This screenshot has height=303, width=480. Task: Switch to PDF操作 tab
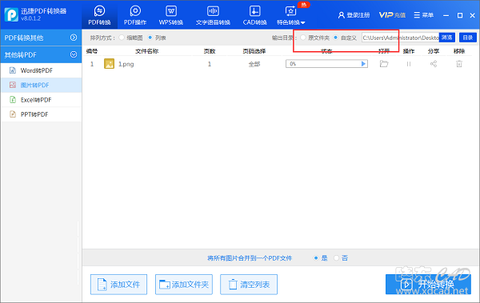(x=135, y=15)
